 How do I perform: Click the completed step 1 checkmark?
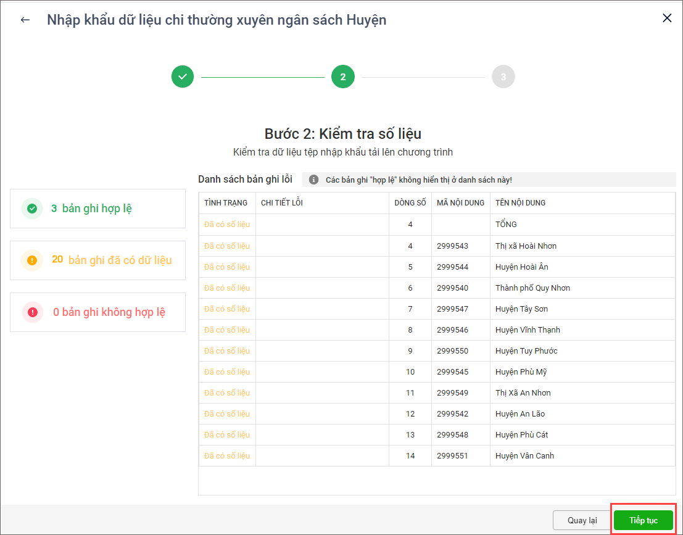pyautogui.click(x=183, y=77)
